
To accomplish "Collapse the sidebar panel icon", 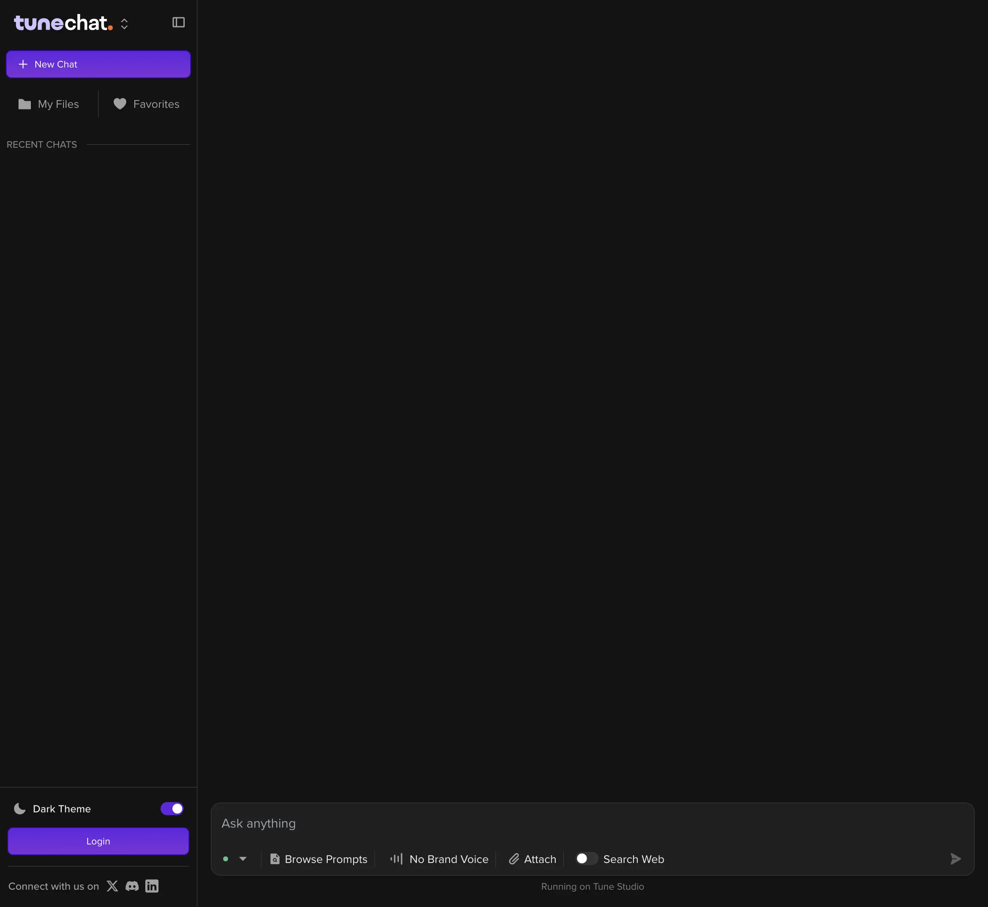I will pyautogui.click(x=178, y=23).
